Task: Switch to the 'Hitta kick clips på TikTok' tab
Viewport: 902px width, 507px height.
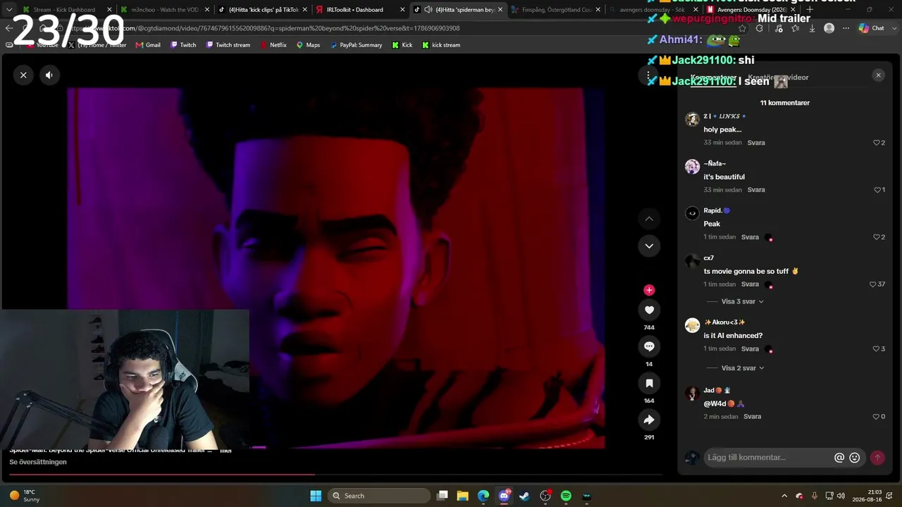Action: [x=262, y=10]
